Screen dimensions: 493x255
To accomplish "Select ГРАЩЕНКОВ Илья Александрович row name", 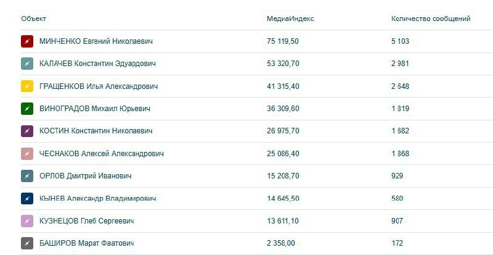I will 99,86.
